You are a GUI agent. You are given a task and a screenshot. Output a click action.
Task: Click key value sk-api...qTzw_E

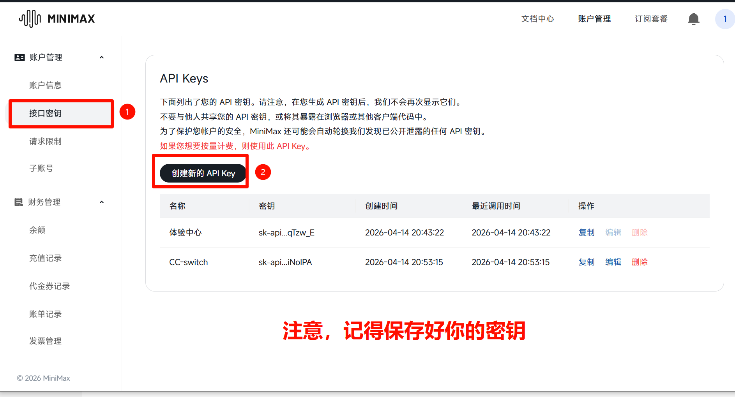tap(286, 232)
